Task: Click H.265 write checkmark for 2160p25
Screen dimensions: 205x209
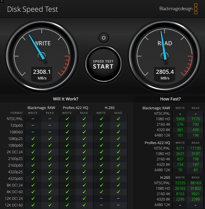Action: 101,159
